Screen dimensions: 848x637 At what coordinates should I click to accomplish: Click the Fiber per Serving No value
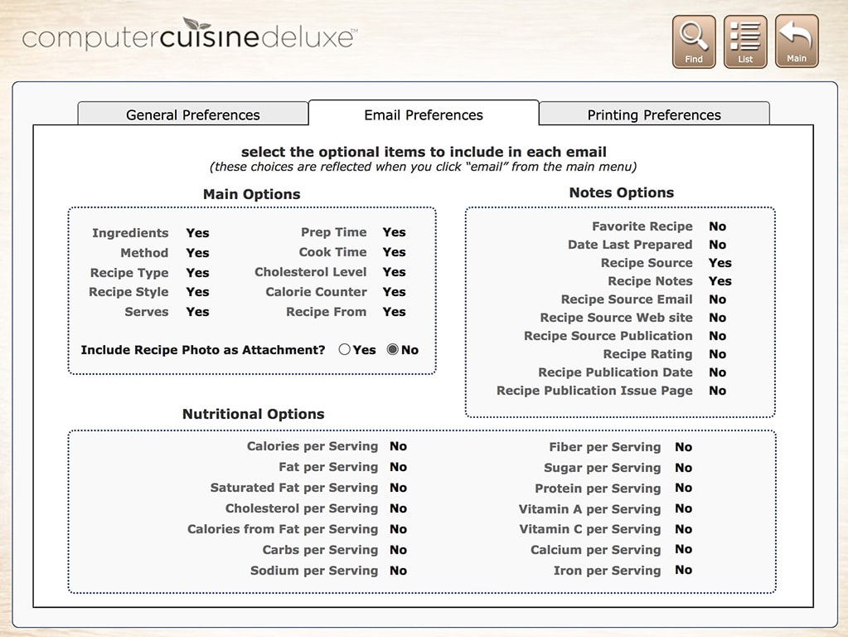[x=683, y=447]
